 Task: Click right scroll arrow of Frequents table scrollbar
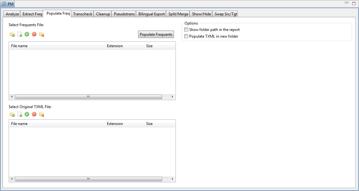(172, 97)
